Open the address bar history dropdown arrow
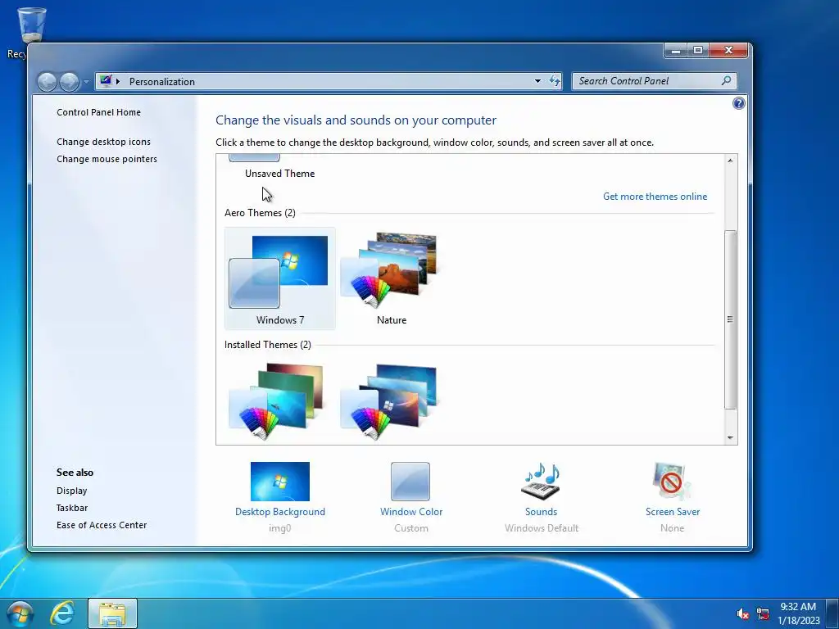 click(537, 81)
